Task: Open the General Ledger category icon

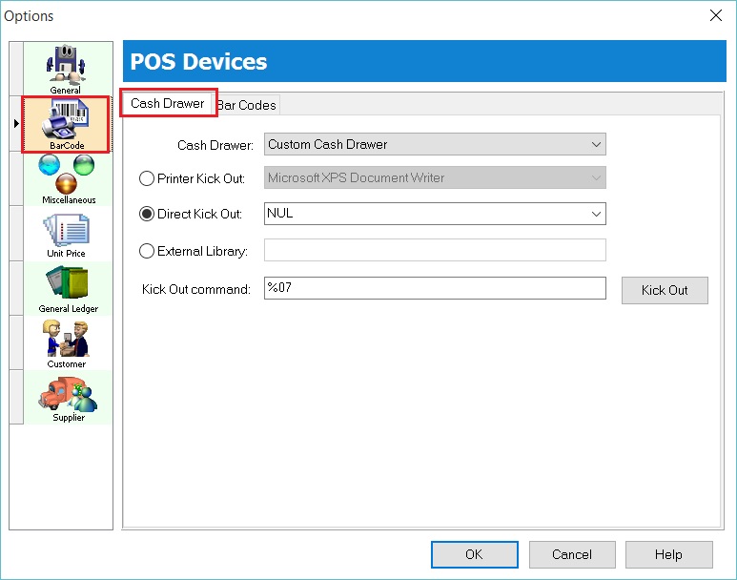Action: point(67,288)
